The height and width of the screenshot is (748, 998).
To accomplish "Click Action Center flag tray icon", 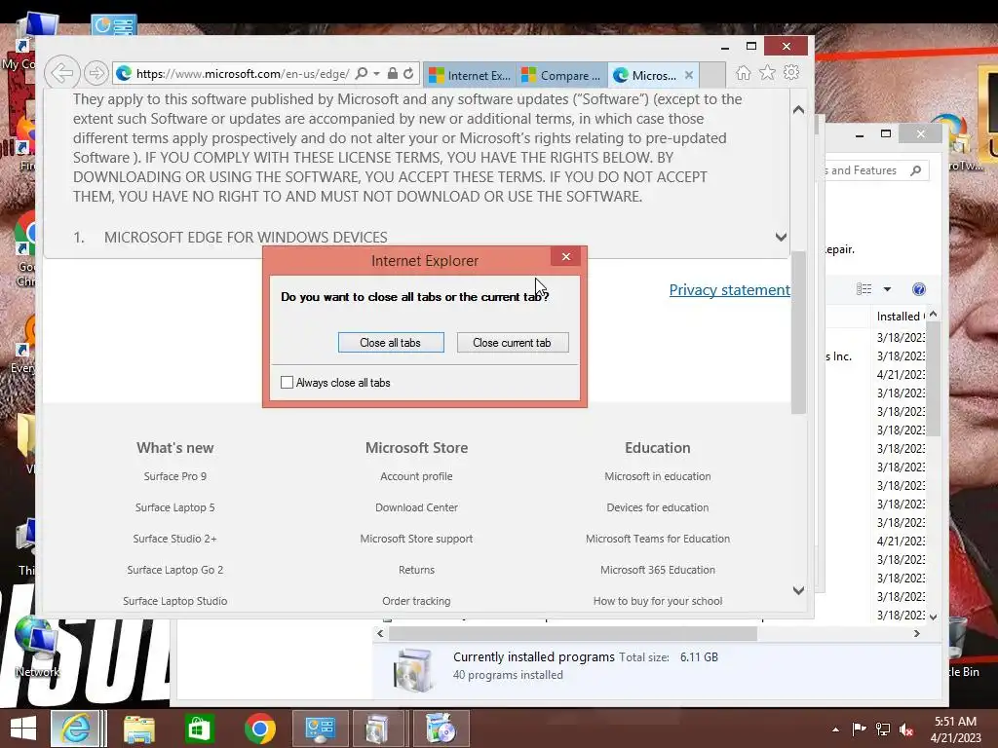I will [x=859, y=729].
